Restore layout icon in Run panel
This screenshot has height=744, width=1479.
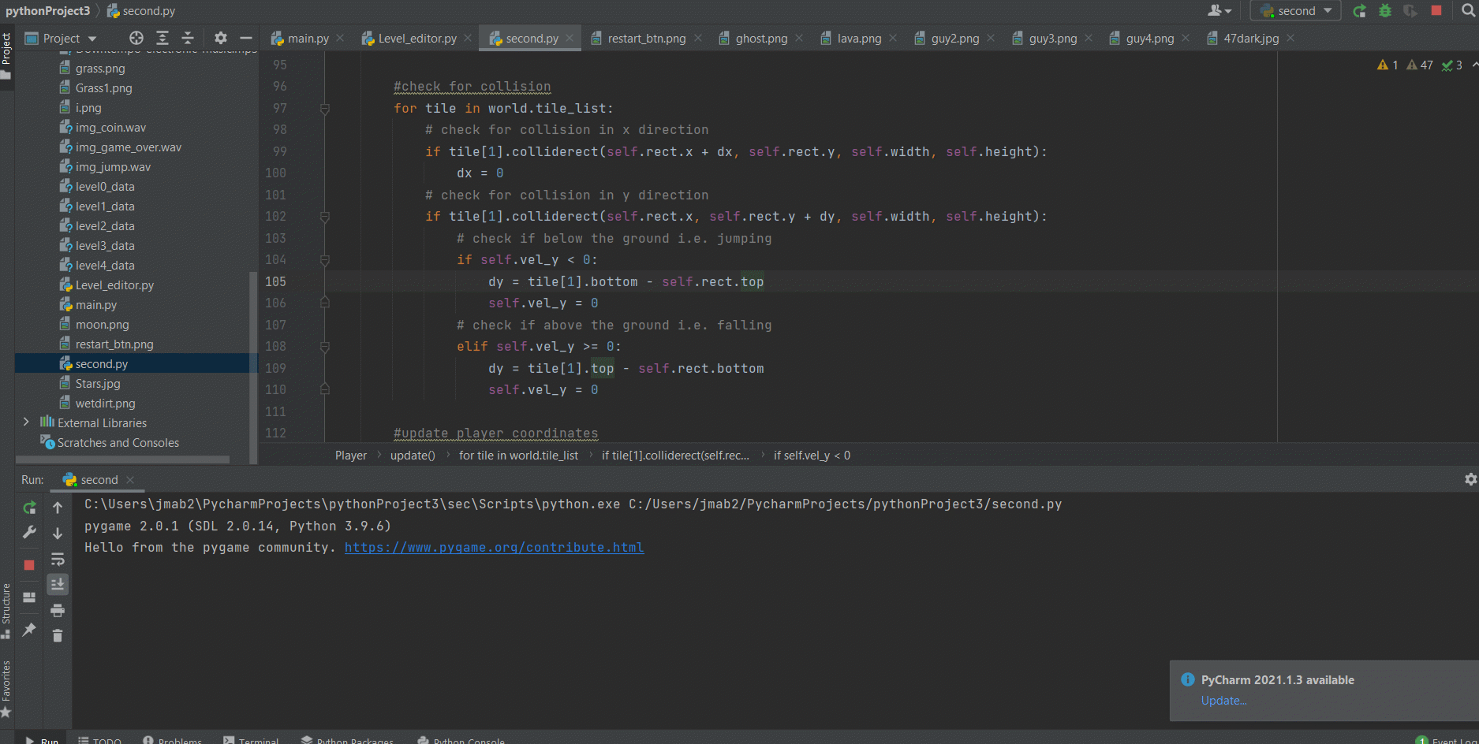29,597
